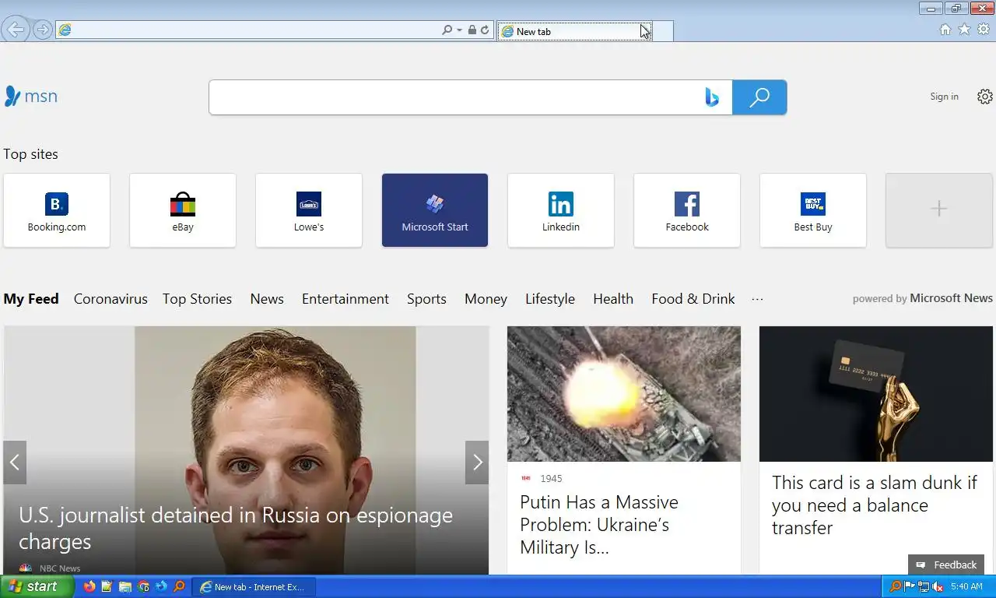Open the Windows start menu

37,586
